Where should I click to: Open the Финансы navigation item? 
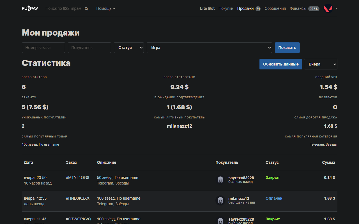click(x=298, y=8)
